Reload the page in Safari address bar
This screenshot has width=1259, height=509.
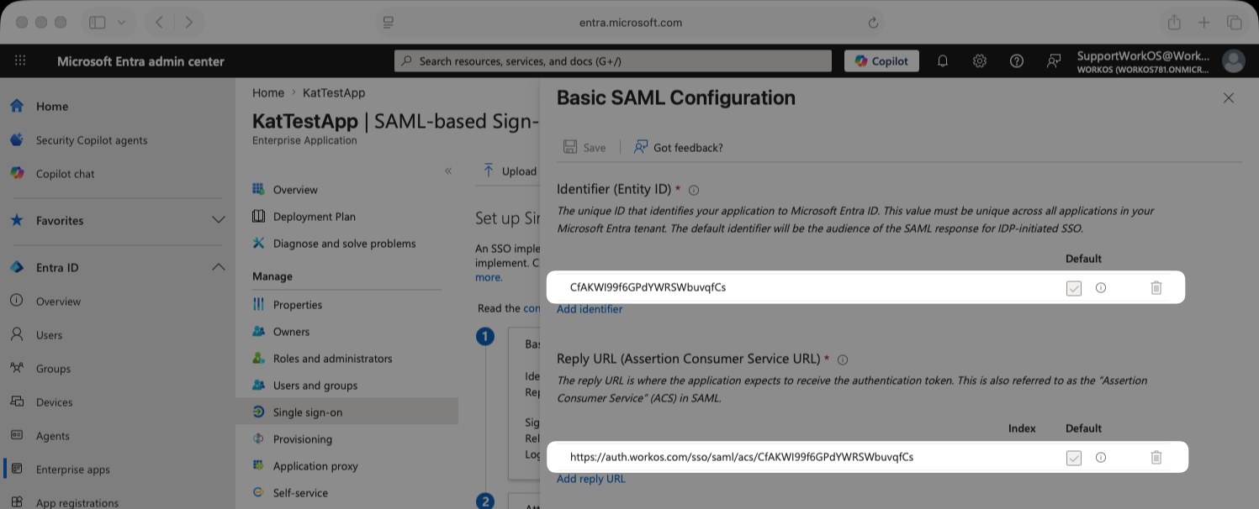(873, 23)
